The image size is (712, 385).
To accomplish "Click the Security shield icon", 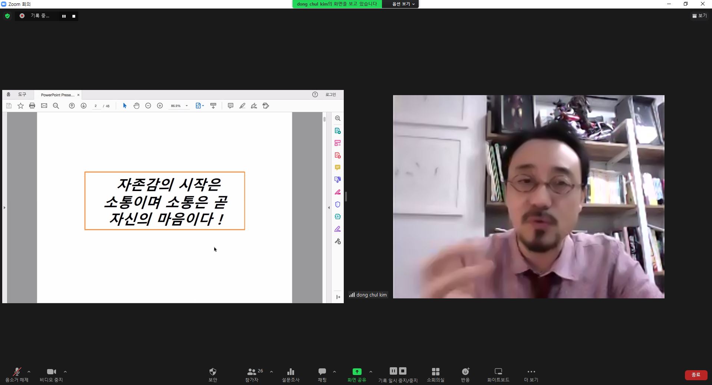I will tap(212, 374).
